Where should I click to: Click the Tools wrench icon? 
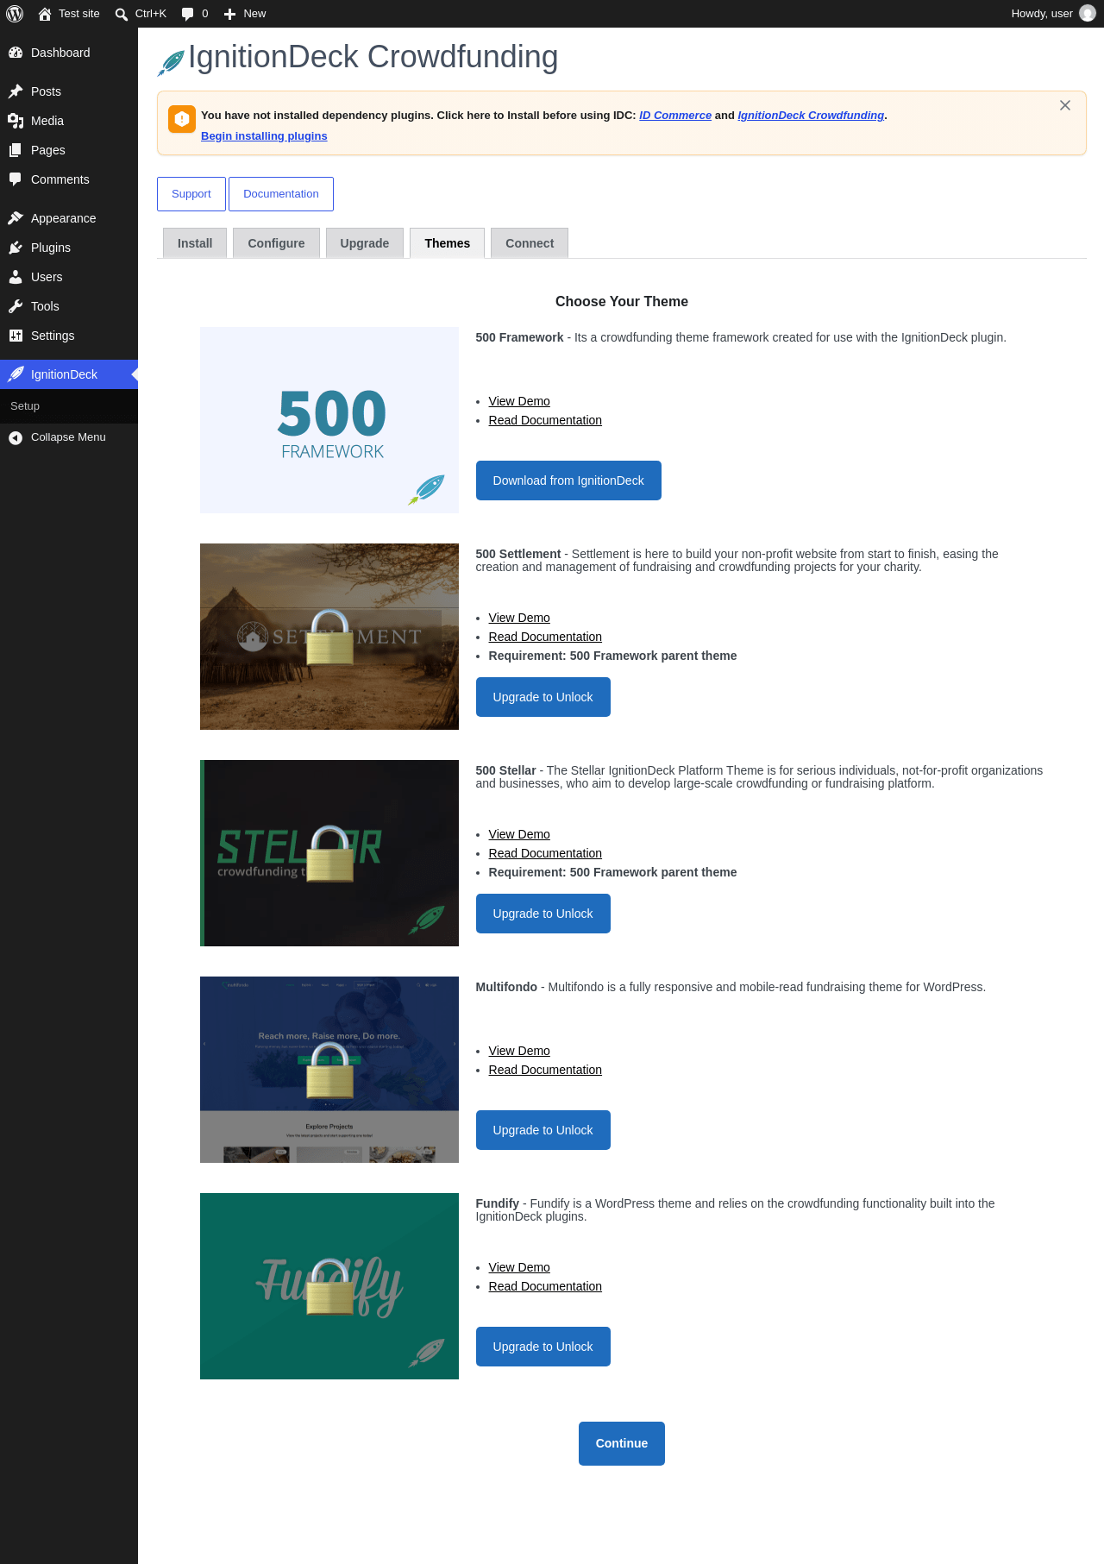16,306
